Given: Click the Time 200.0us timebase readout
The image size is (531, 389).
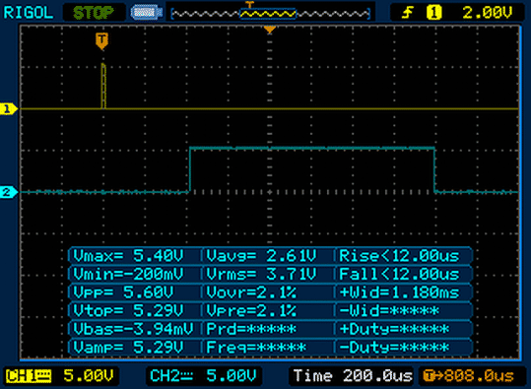Looking at the screenshot, I should tap(353, 376).
